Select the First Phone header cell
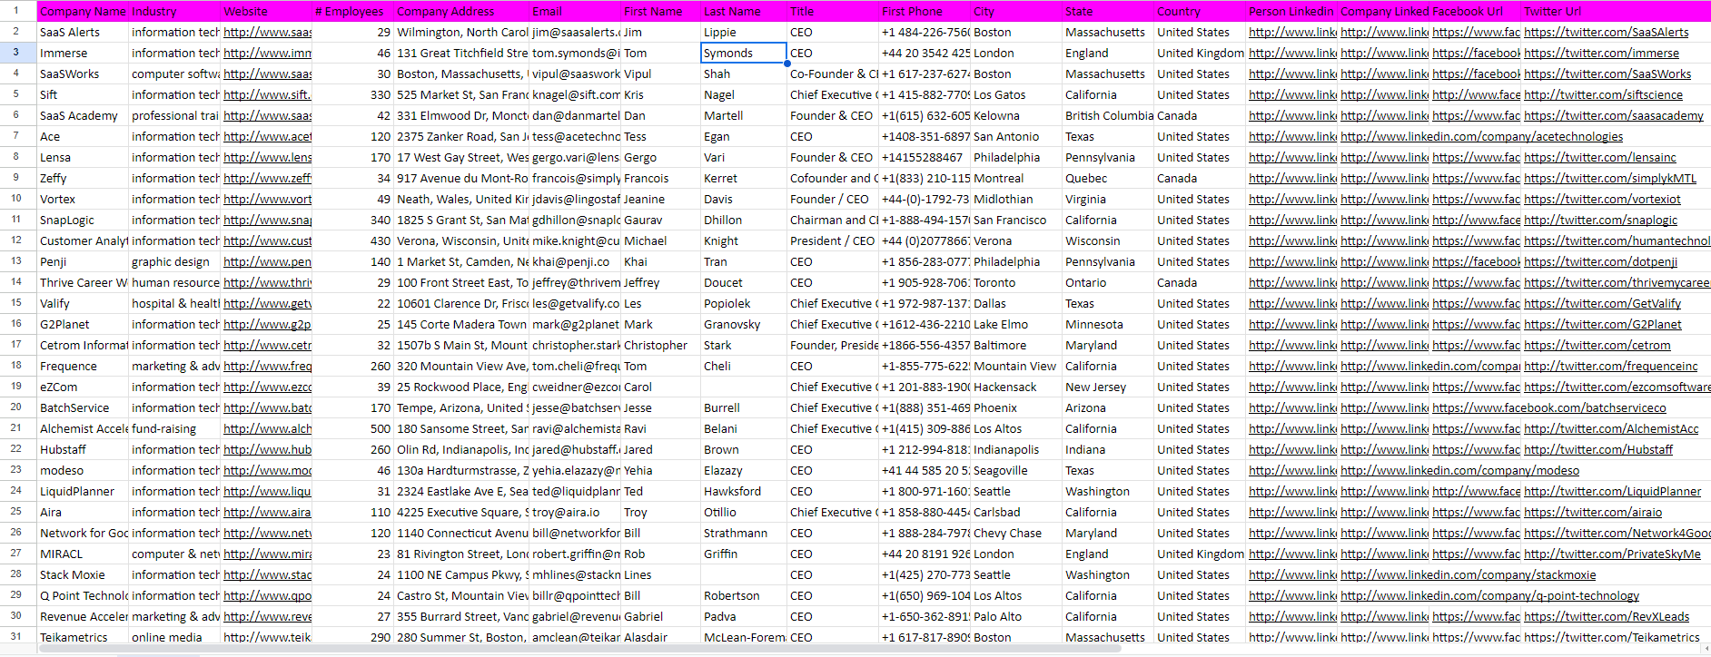The image size is (1711, 657). (925, 11)
